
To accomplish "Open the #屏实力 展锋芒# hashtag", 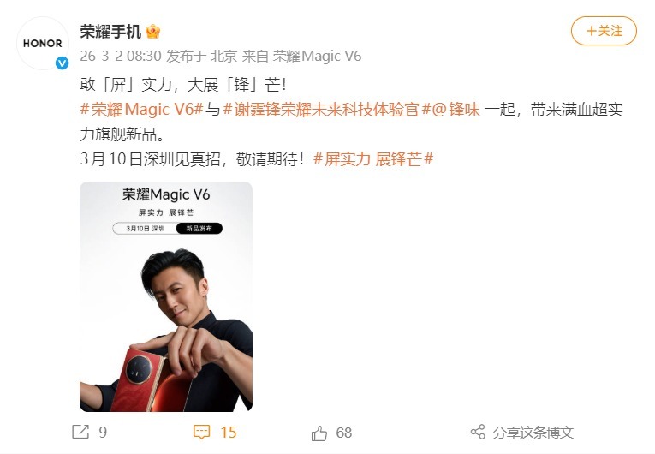I will point(373,159).
